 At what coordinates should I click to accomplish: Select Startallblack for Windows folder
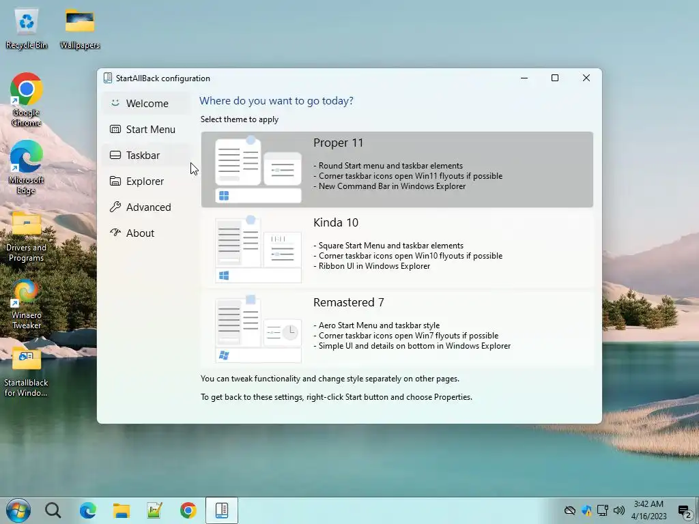coord(27,373)
